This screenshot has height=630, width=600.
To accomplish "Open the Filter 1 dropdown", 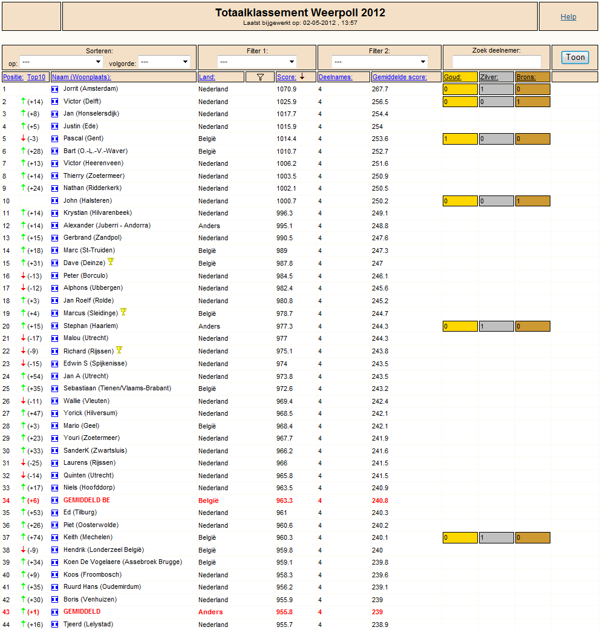I will click(x=257, y=62).
